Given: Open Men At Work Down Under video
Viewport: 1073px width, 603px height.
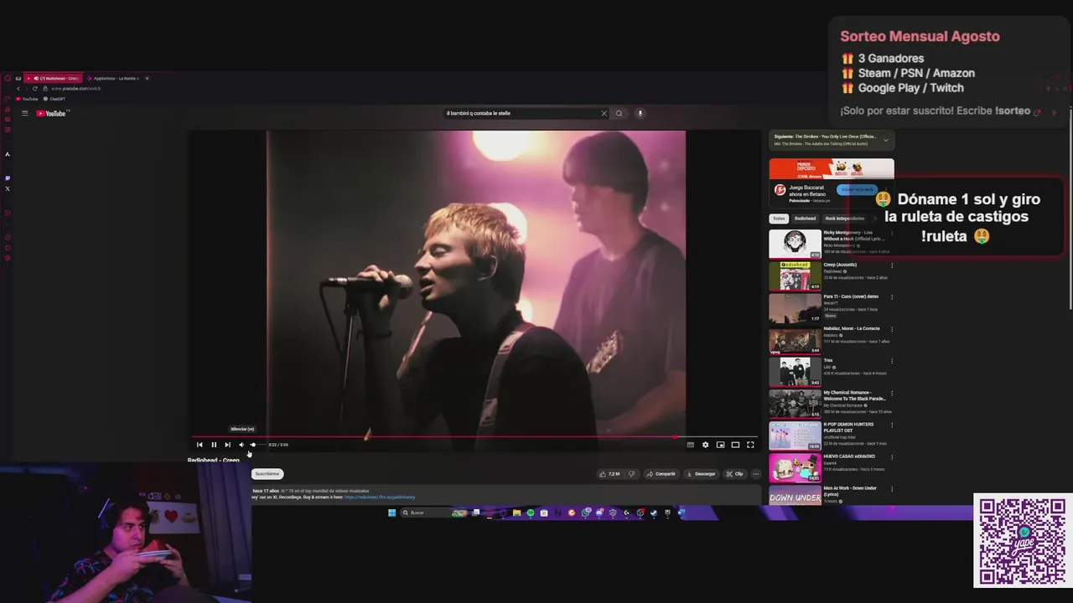Looking at the screenshot, I should [796, 496].
